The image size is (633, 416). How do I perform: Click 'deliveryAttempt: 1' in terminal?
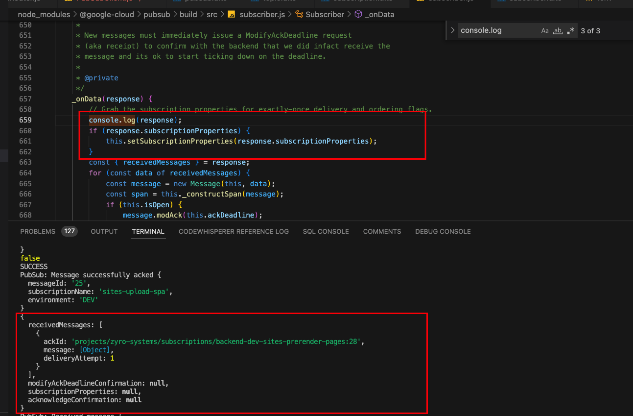(79, 358)
